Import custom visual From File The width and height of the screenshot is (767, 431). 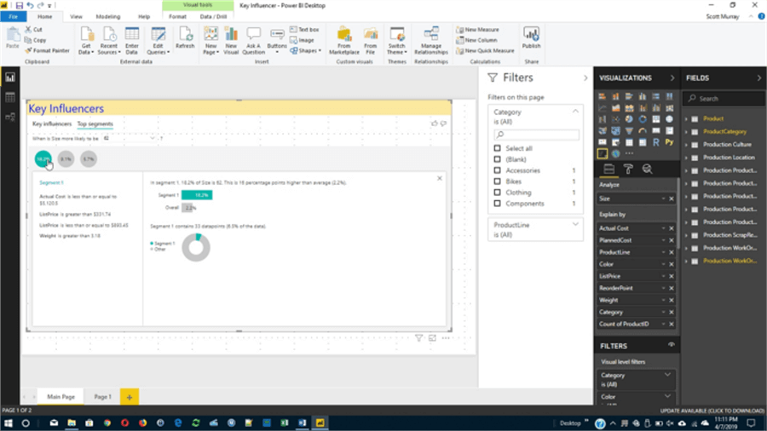(371, 41)
